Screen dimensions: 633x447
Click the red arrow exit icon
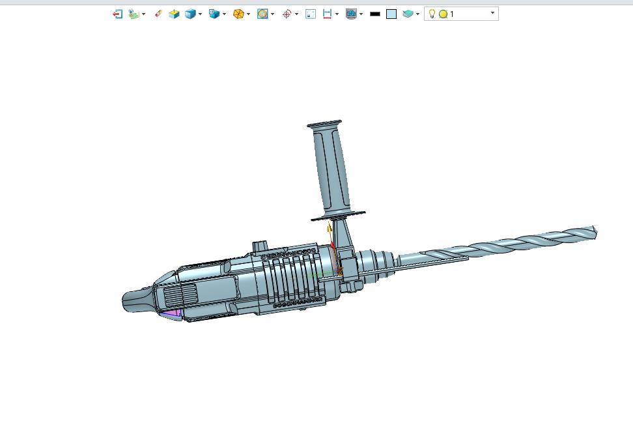pyautogui.click(x=117, y=14)
